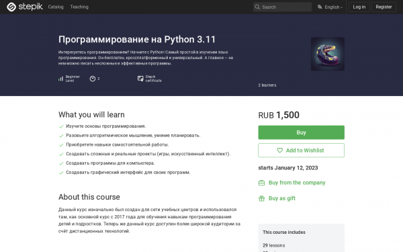Screen dimensions: 403x252
Task: Click Add to Wishlist button
Action: tap(301, 150)
